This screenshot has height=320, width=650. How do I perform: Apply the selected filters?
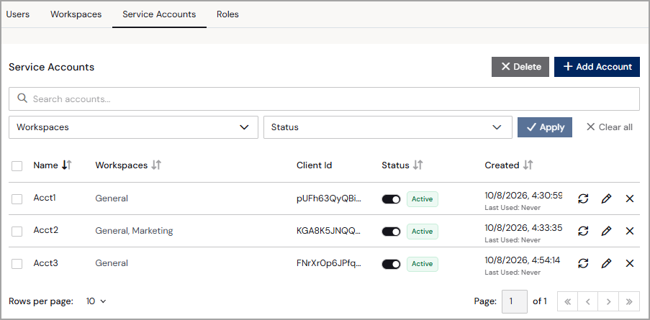(x=545, y=127)
